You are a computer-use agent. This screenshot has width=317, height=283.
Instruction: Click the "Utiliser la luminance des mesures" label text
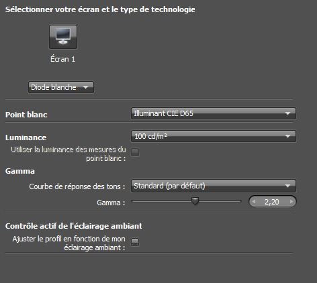[x=69, y=150]
